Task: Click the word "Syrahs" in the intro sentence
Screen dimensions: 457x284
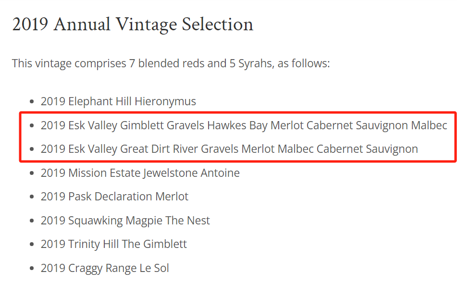Action: (257, 63)
